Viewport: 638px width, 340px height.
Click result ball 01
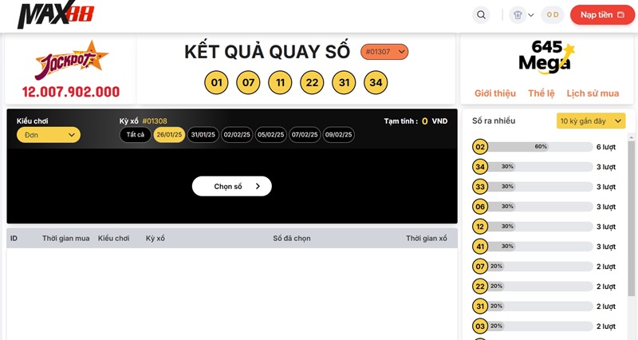[216, 83]
